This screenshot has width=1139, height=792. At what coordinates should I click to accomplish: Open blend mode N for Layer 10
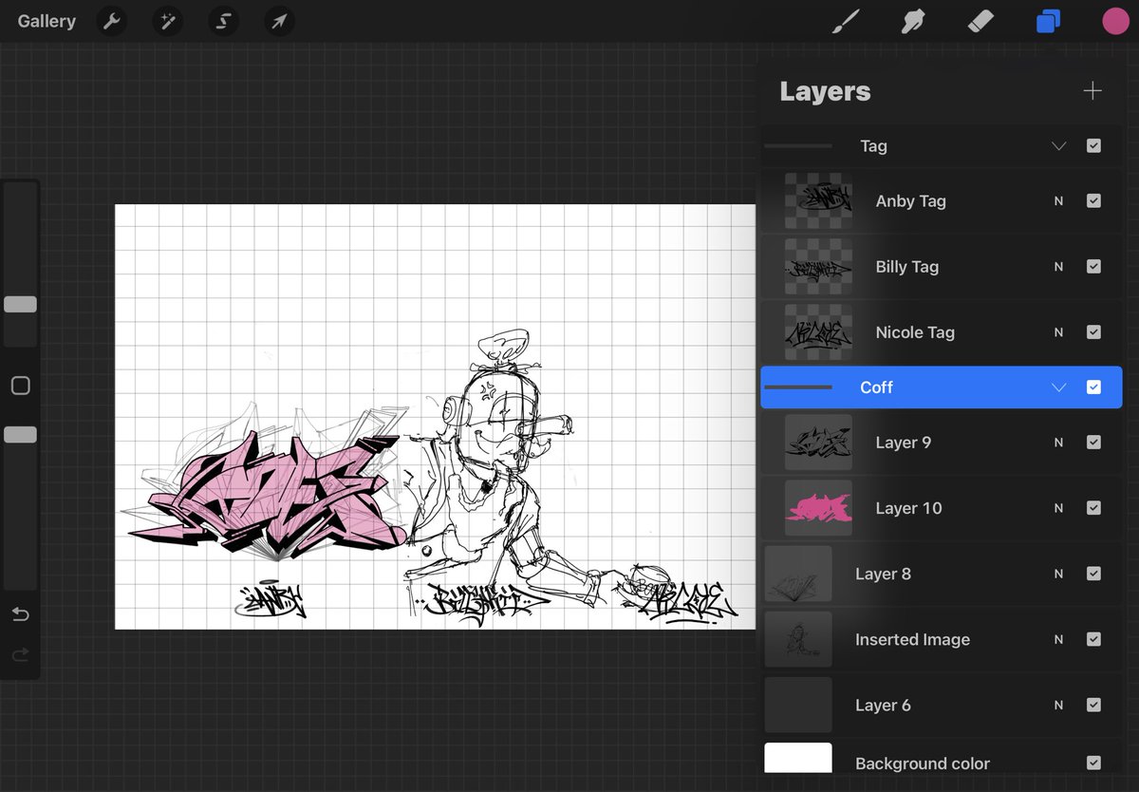(x=1058, y=508)
